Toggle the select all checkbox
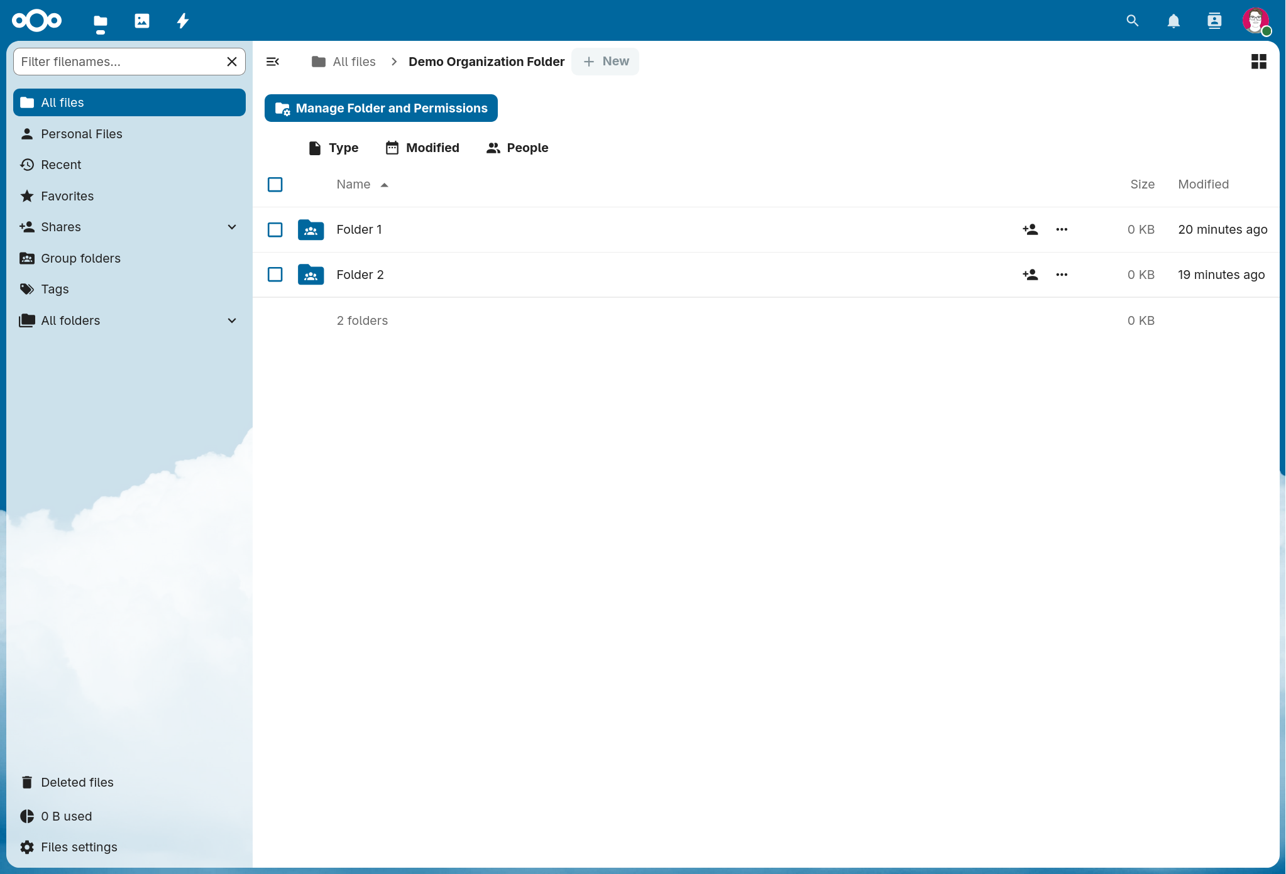The width and height of the screenshot is (1286, 874). click(x=275, y=184)
